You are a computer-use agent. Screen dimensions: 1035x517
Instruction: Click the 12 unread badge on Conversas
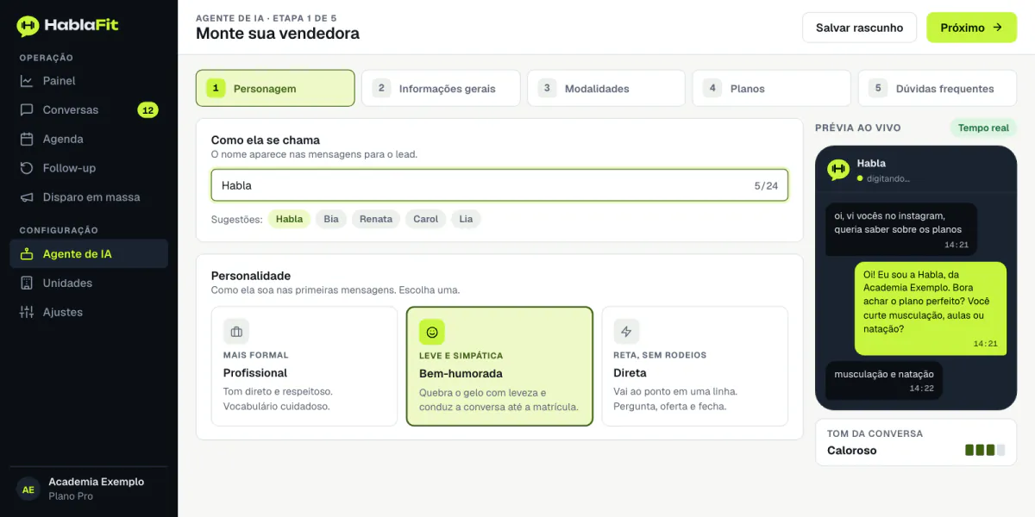pyautogui.click(x=147, y=110)
